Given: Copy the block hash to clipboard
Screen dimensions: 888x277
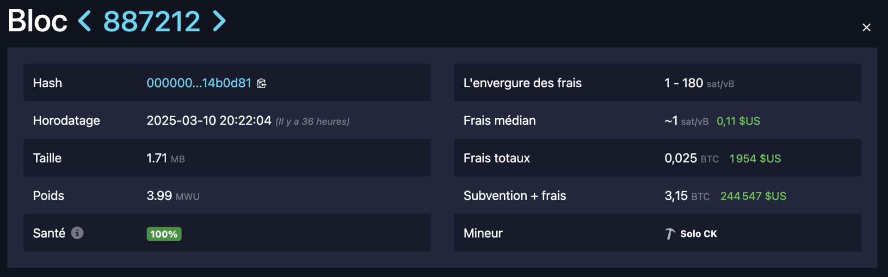Looking at the screenshot, I should (262, 83).
